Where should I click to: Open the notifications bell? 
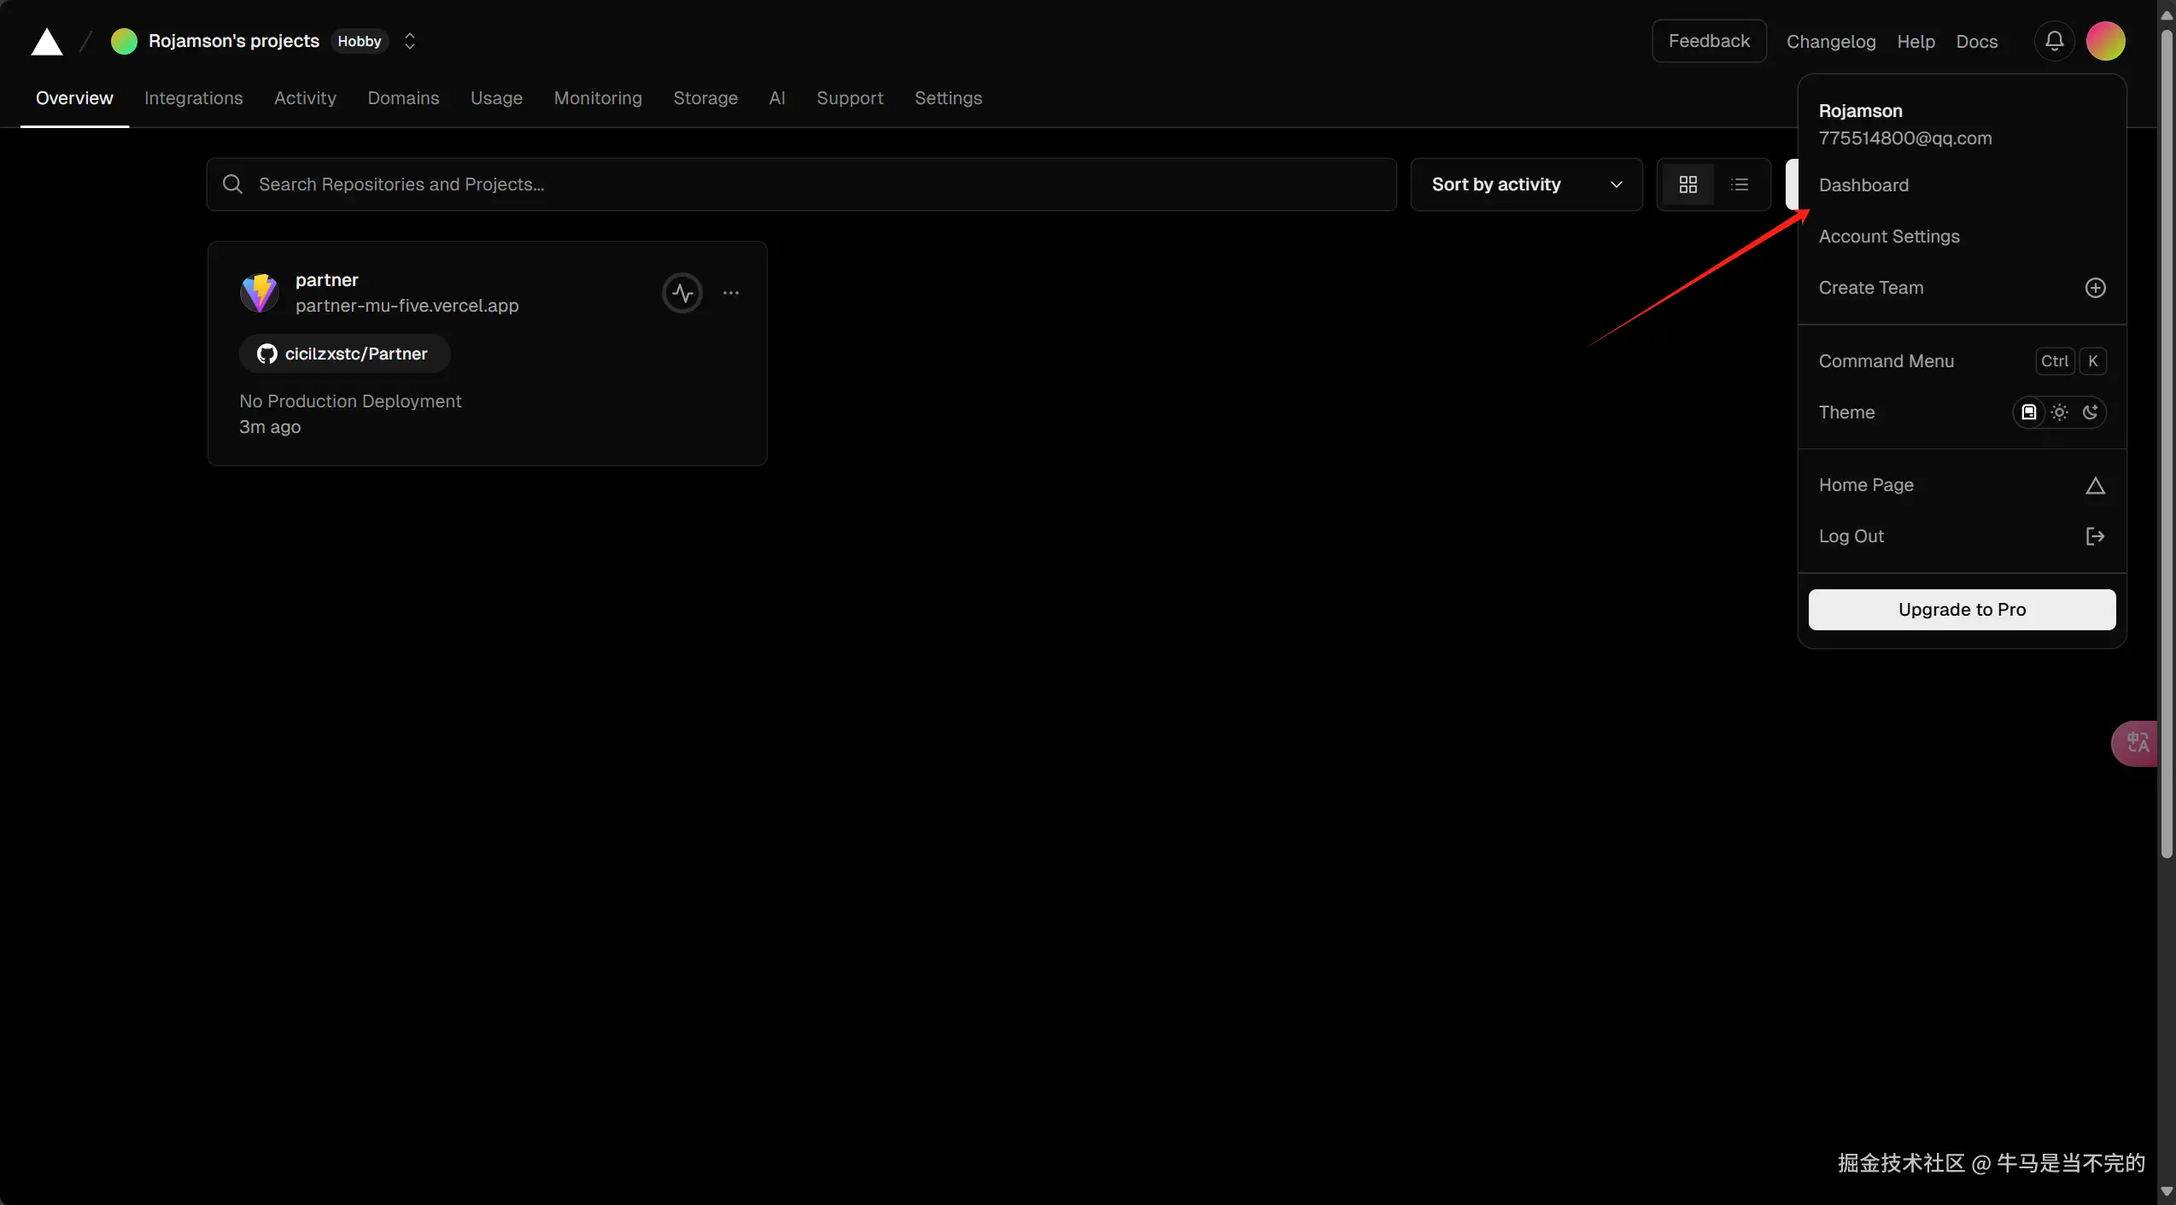[x=2054, y=41]
